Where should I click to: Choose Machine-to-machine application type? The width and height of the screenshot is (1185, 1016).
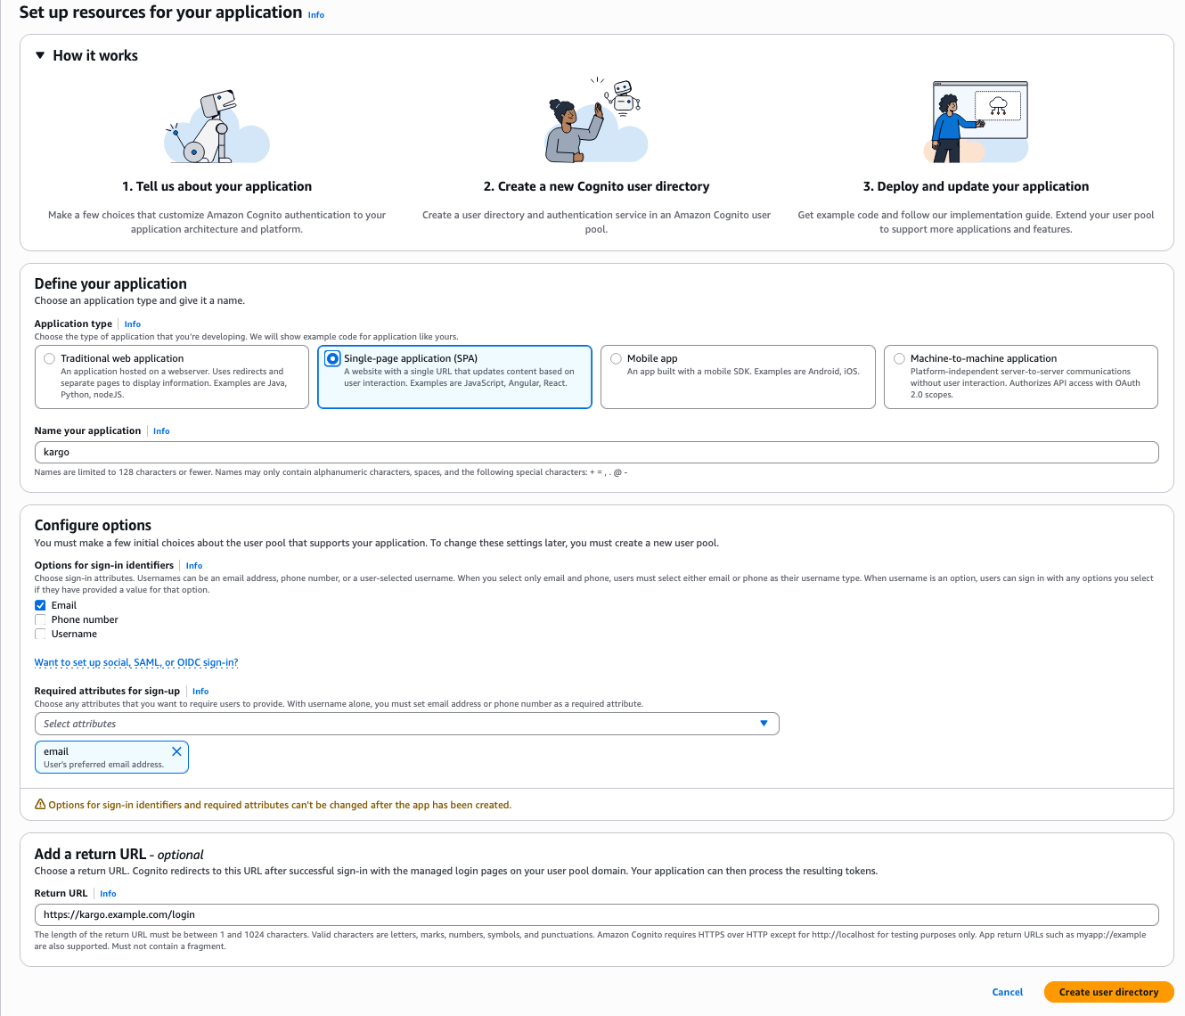pos(899,357)
